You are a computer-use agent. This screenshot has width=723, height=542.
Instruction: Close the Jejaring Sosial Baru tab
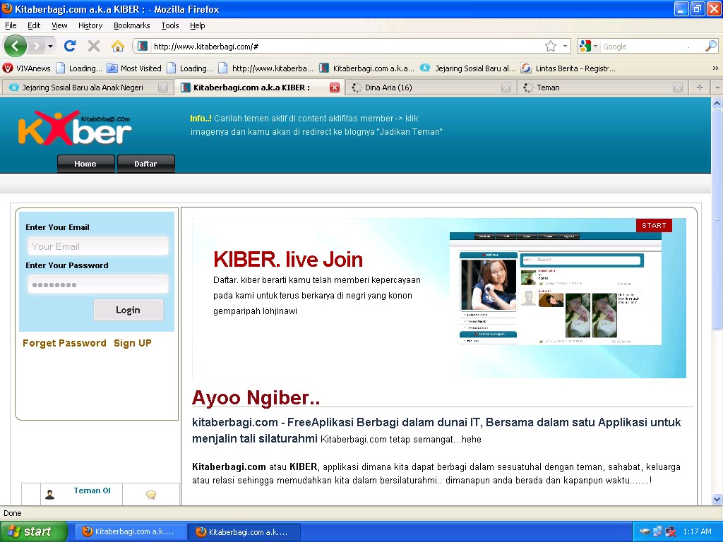click(163, 88)
